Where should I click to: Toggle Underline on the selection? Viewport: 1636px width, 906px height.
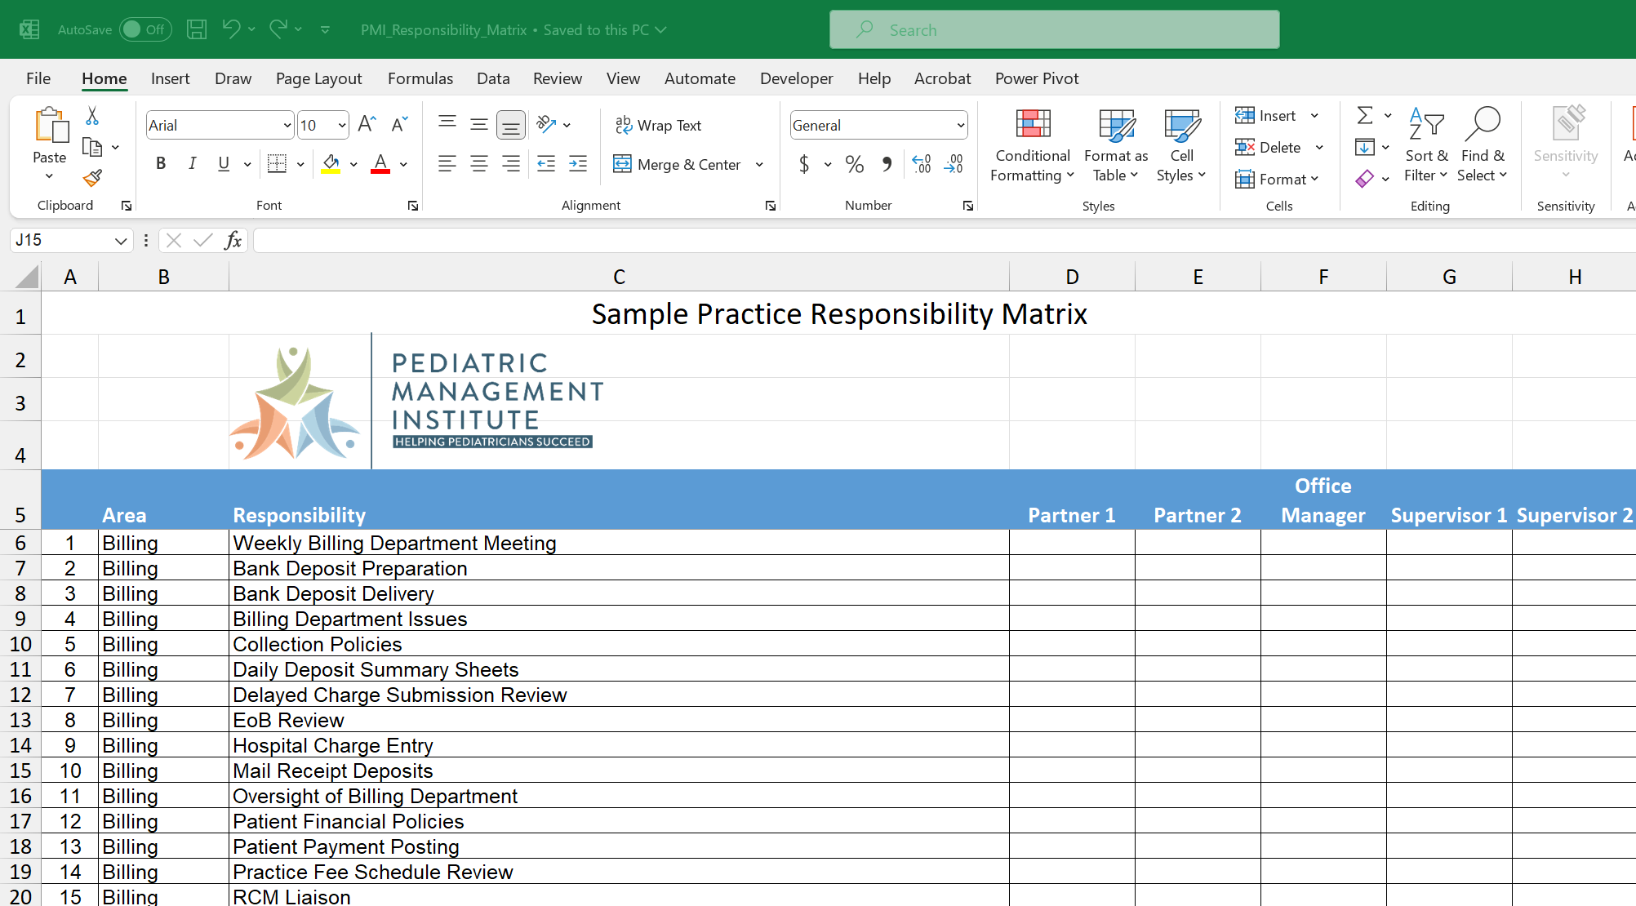222,163
